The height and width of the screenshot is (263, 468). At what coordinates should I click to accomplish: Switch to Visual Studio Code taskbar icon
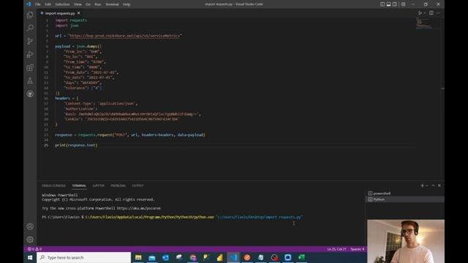click(x=233, y=258)
